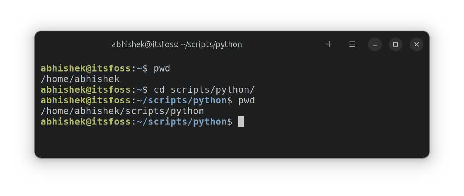Viewport: 464px width, 196px height.
Task: Click the /home/abhishek output line
Action: click(x=80, y=79)
